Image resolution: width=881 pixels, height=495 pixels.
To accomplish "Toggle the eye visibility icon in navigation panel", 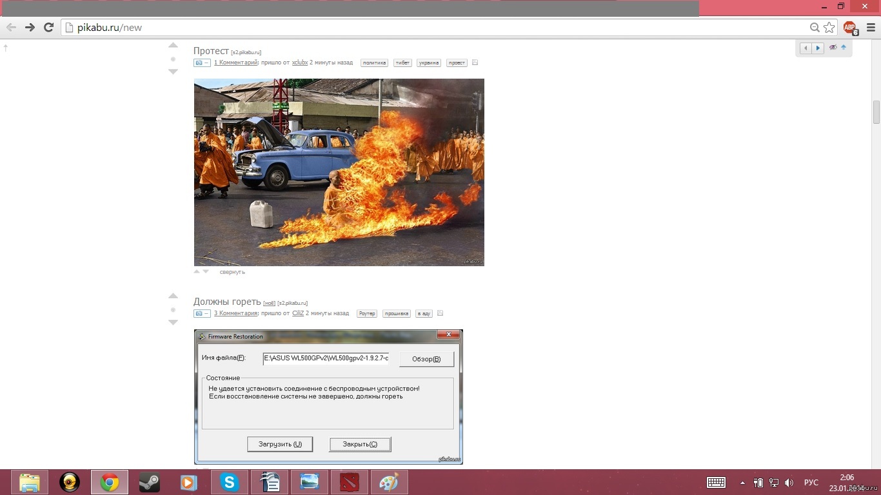I will pos(833,47).
